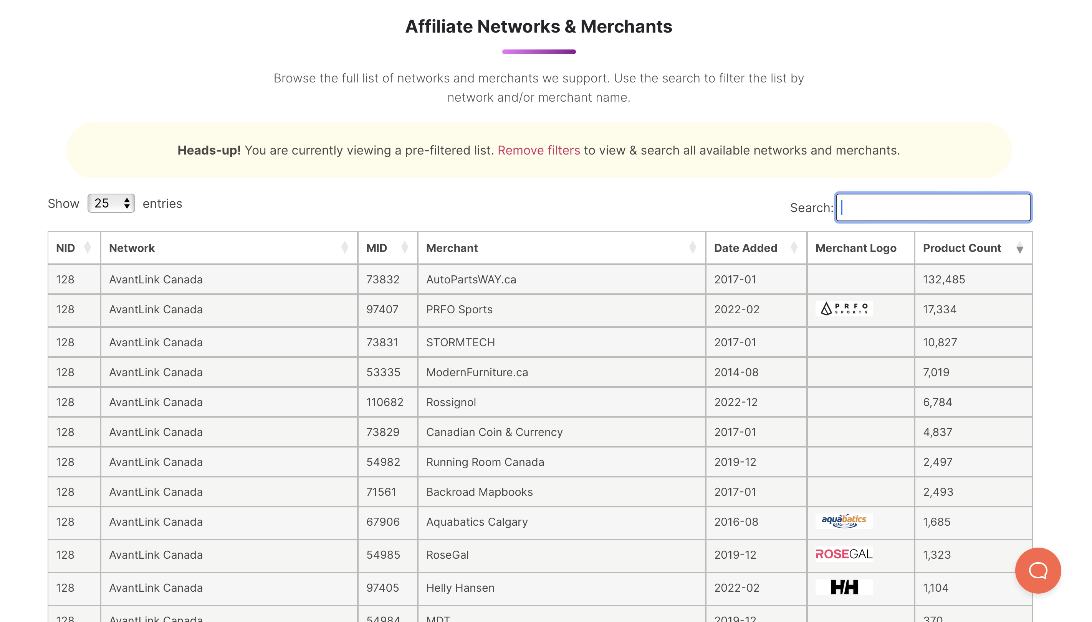Click the PRFO Sports logo
This screenshot has width=1092, height=622.
tap(844, 309)
